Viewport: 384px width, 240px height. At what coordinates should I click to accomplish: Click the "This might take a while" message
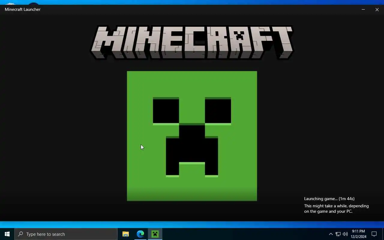pos(336,208)
